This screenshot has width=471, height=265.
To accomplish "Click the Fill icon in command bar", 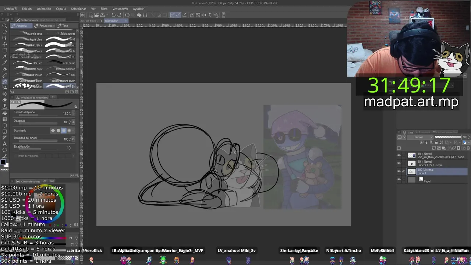I will [139, 15].
